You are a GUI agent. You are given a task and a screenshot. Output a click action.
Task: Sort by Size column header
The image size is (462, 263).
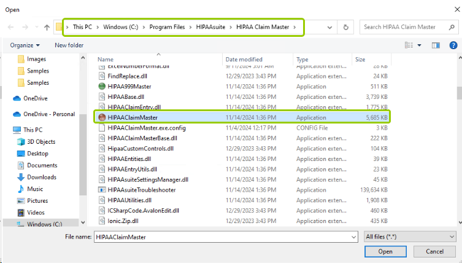point(360,60)
